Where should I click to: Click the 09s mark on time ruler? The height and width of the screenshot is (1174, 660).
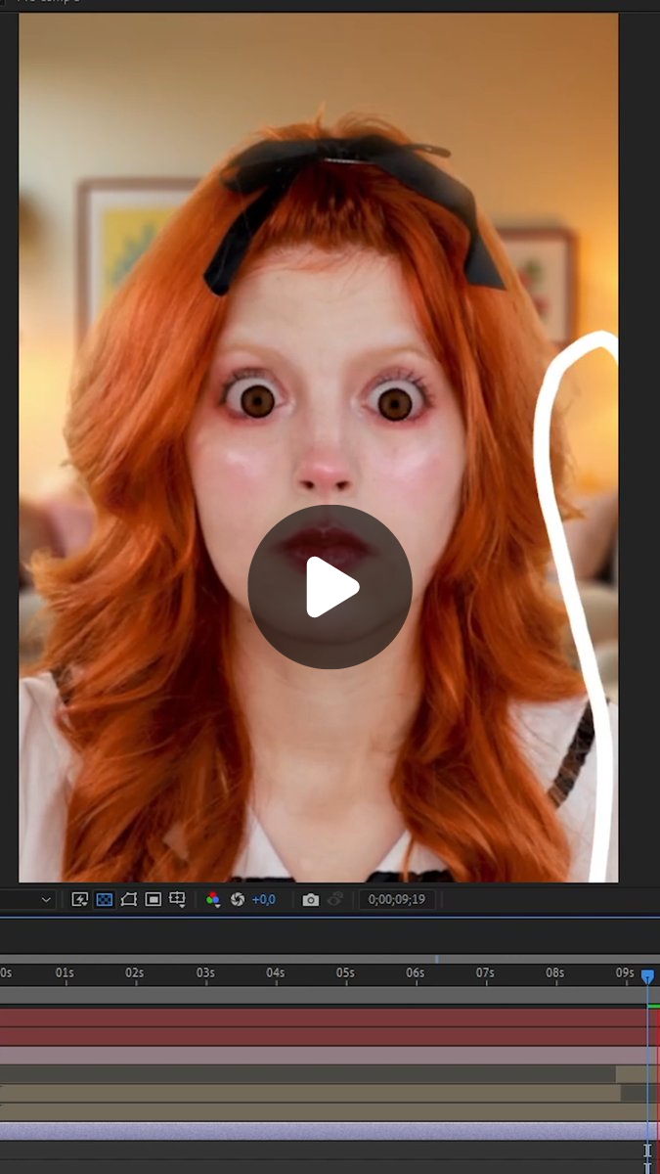[625, 973]
